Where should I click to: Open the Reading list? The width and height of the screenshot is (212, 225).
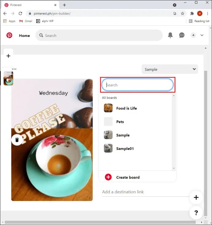[x=199, y=21]
